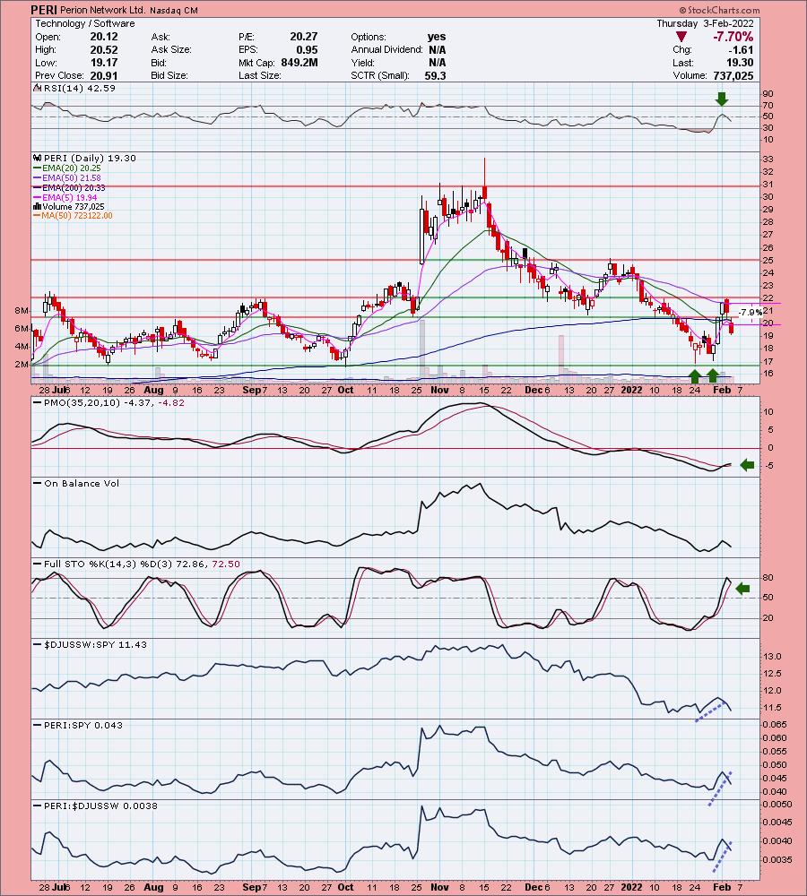Click the Sep label on the bottom date axis
Image resolution: width=807 pixels, height=896 pixels.
coord(252,887)
